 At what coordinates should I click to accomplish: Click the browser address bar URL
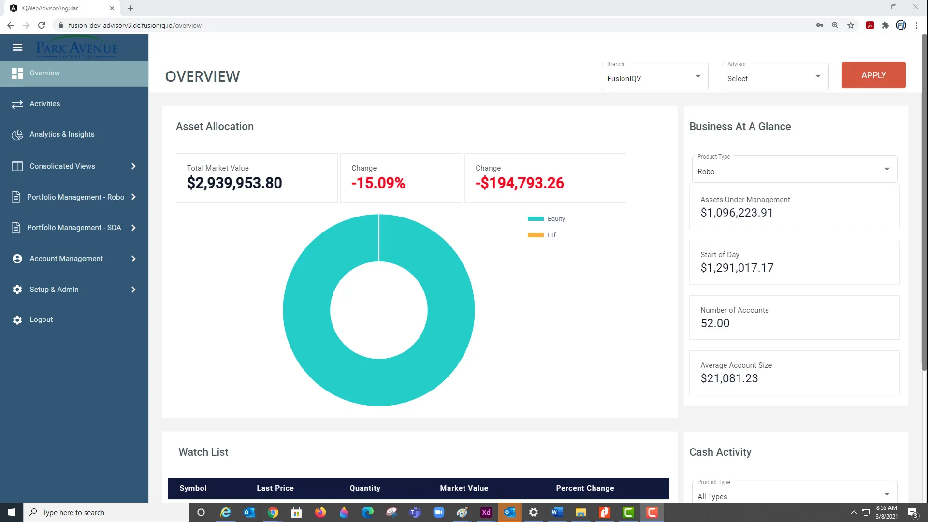coord(135,25)
